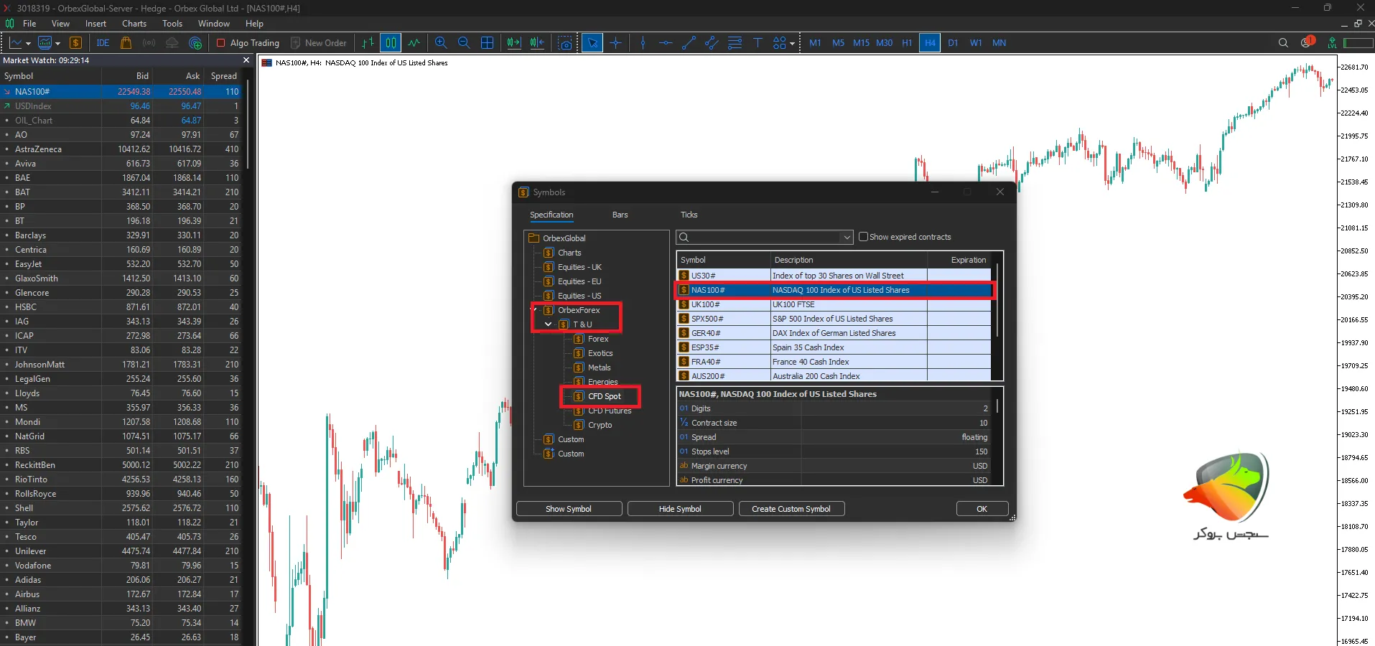Switch chart to line chart icon
1375x646 pixels.
pos(414,43)
